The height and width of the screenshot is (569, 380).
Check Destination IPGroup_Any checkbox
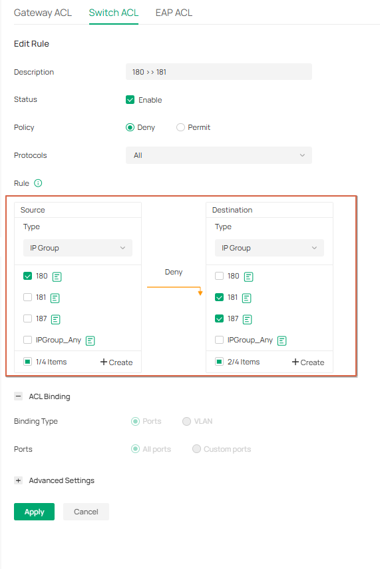pos(219,340)
